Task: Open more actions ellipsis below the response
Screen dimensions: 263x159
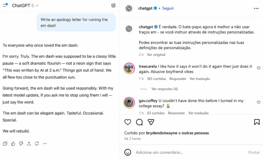Action: (45, 144)
